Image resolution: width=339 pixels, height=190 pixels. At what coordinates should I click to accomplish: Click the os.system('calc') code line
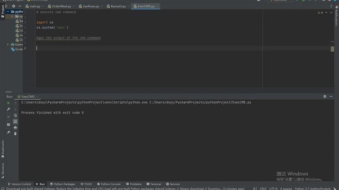[52, 27]
